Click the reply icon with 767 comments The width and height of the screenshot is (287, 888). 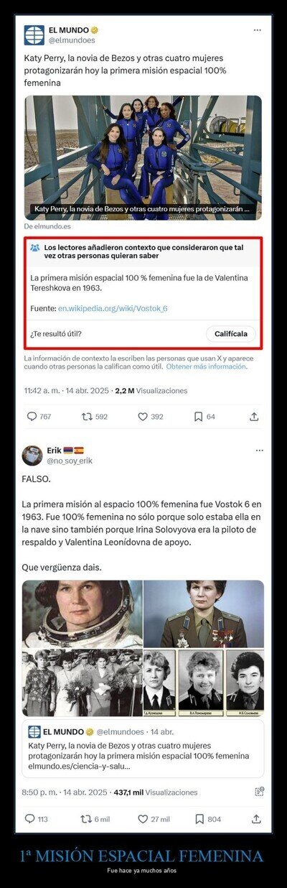[x=32, y=416]
